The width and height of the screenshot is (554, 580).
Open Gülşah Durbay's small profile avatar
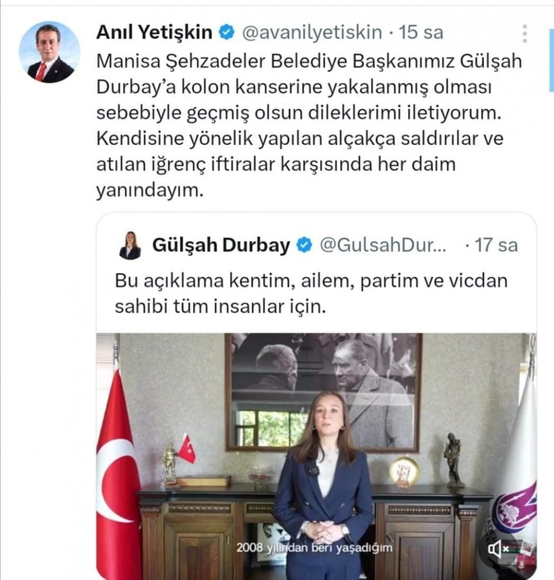click(130, 245)
